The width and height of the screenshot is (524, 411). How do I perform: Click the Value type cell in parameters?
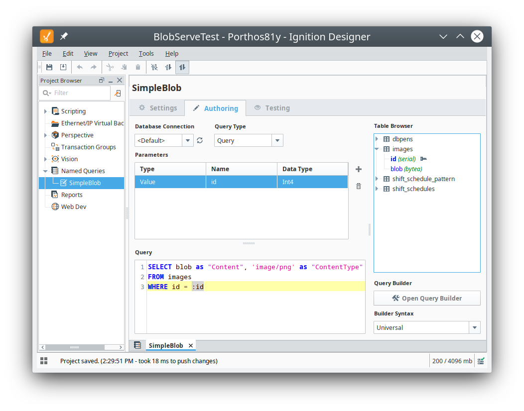(170, 182)
